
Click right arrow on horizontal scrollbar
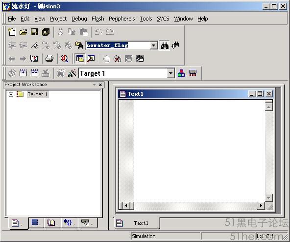click(261, 205)
